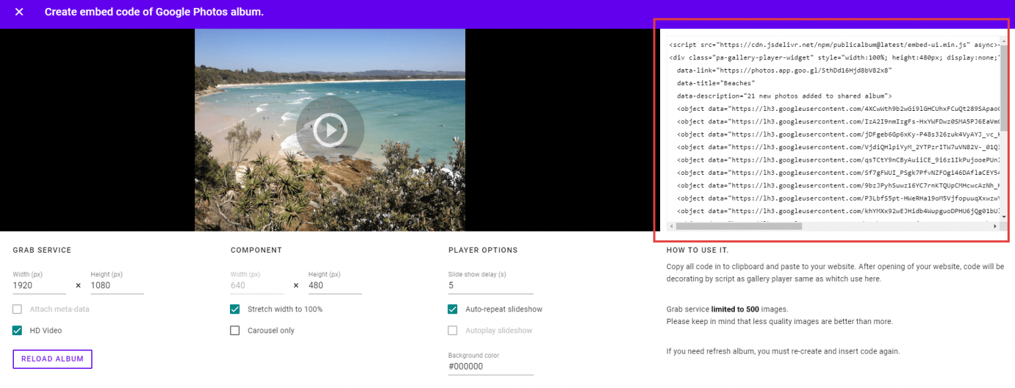Uncheck Stretch width to 100%
Screen dimensions: 1015x388
click(235, 309)
